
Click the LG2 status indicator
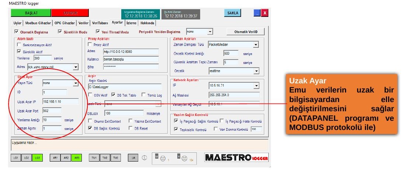click(27, 158)
